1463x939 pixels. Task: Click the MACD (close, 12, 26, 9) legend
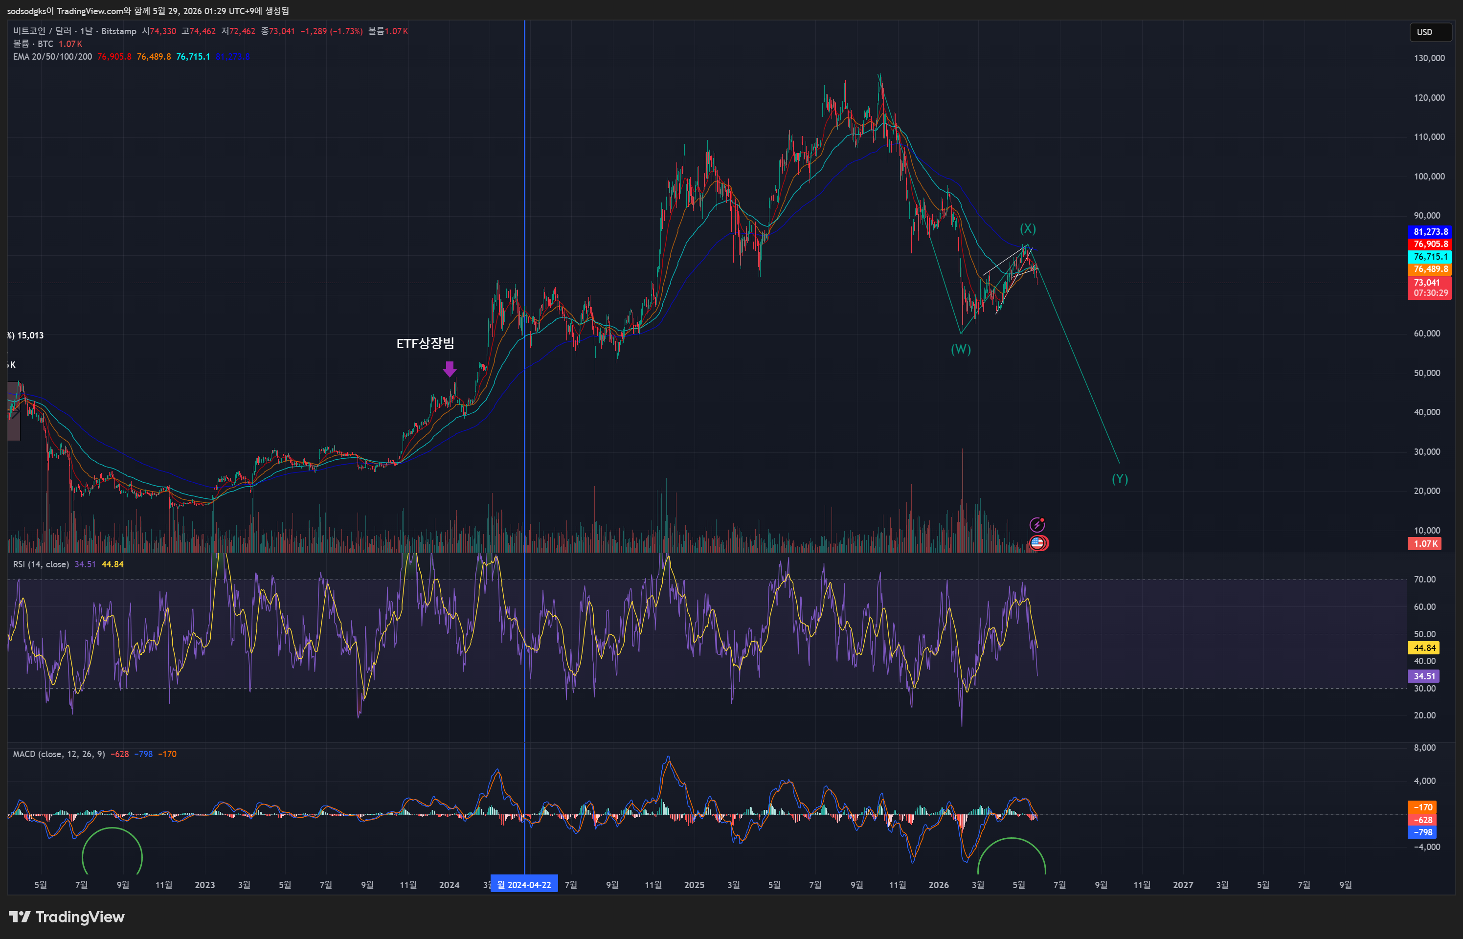(x=59, y=754)
